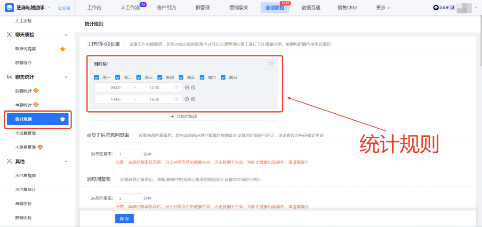This screenshot has height=227, width=482.
Task: Click the 保存 button
Action: [x=124, y=219]
